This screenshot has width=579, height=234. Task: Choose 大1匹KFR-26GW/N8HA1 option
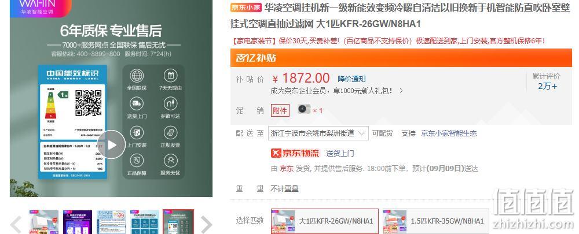(x=325, y=221)
